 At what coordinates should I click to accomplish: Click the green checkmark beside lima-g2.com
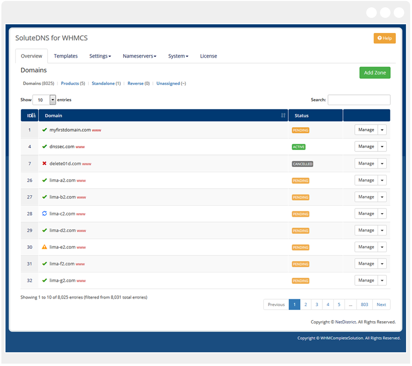click(44, 280)
